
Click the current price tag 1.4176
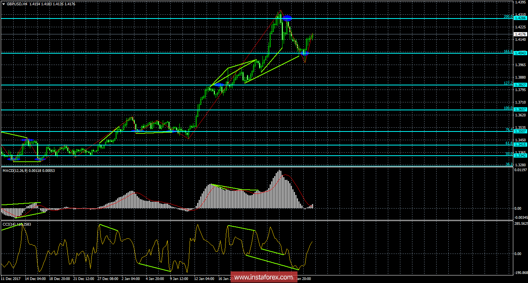(520, 34)
